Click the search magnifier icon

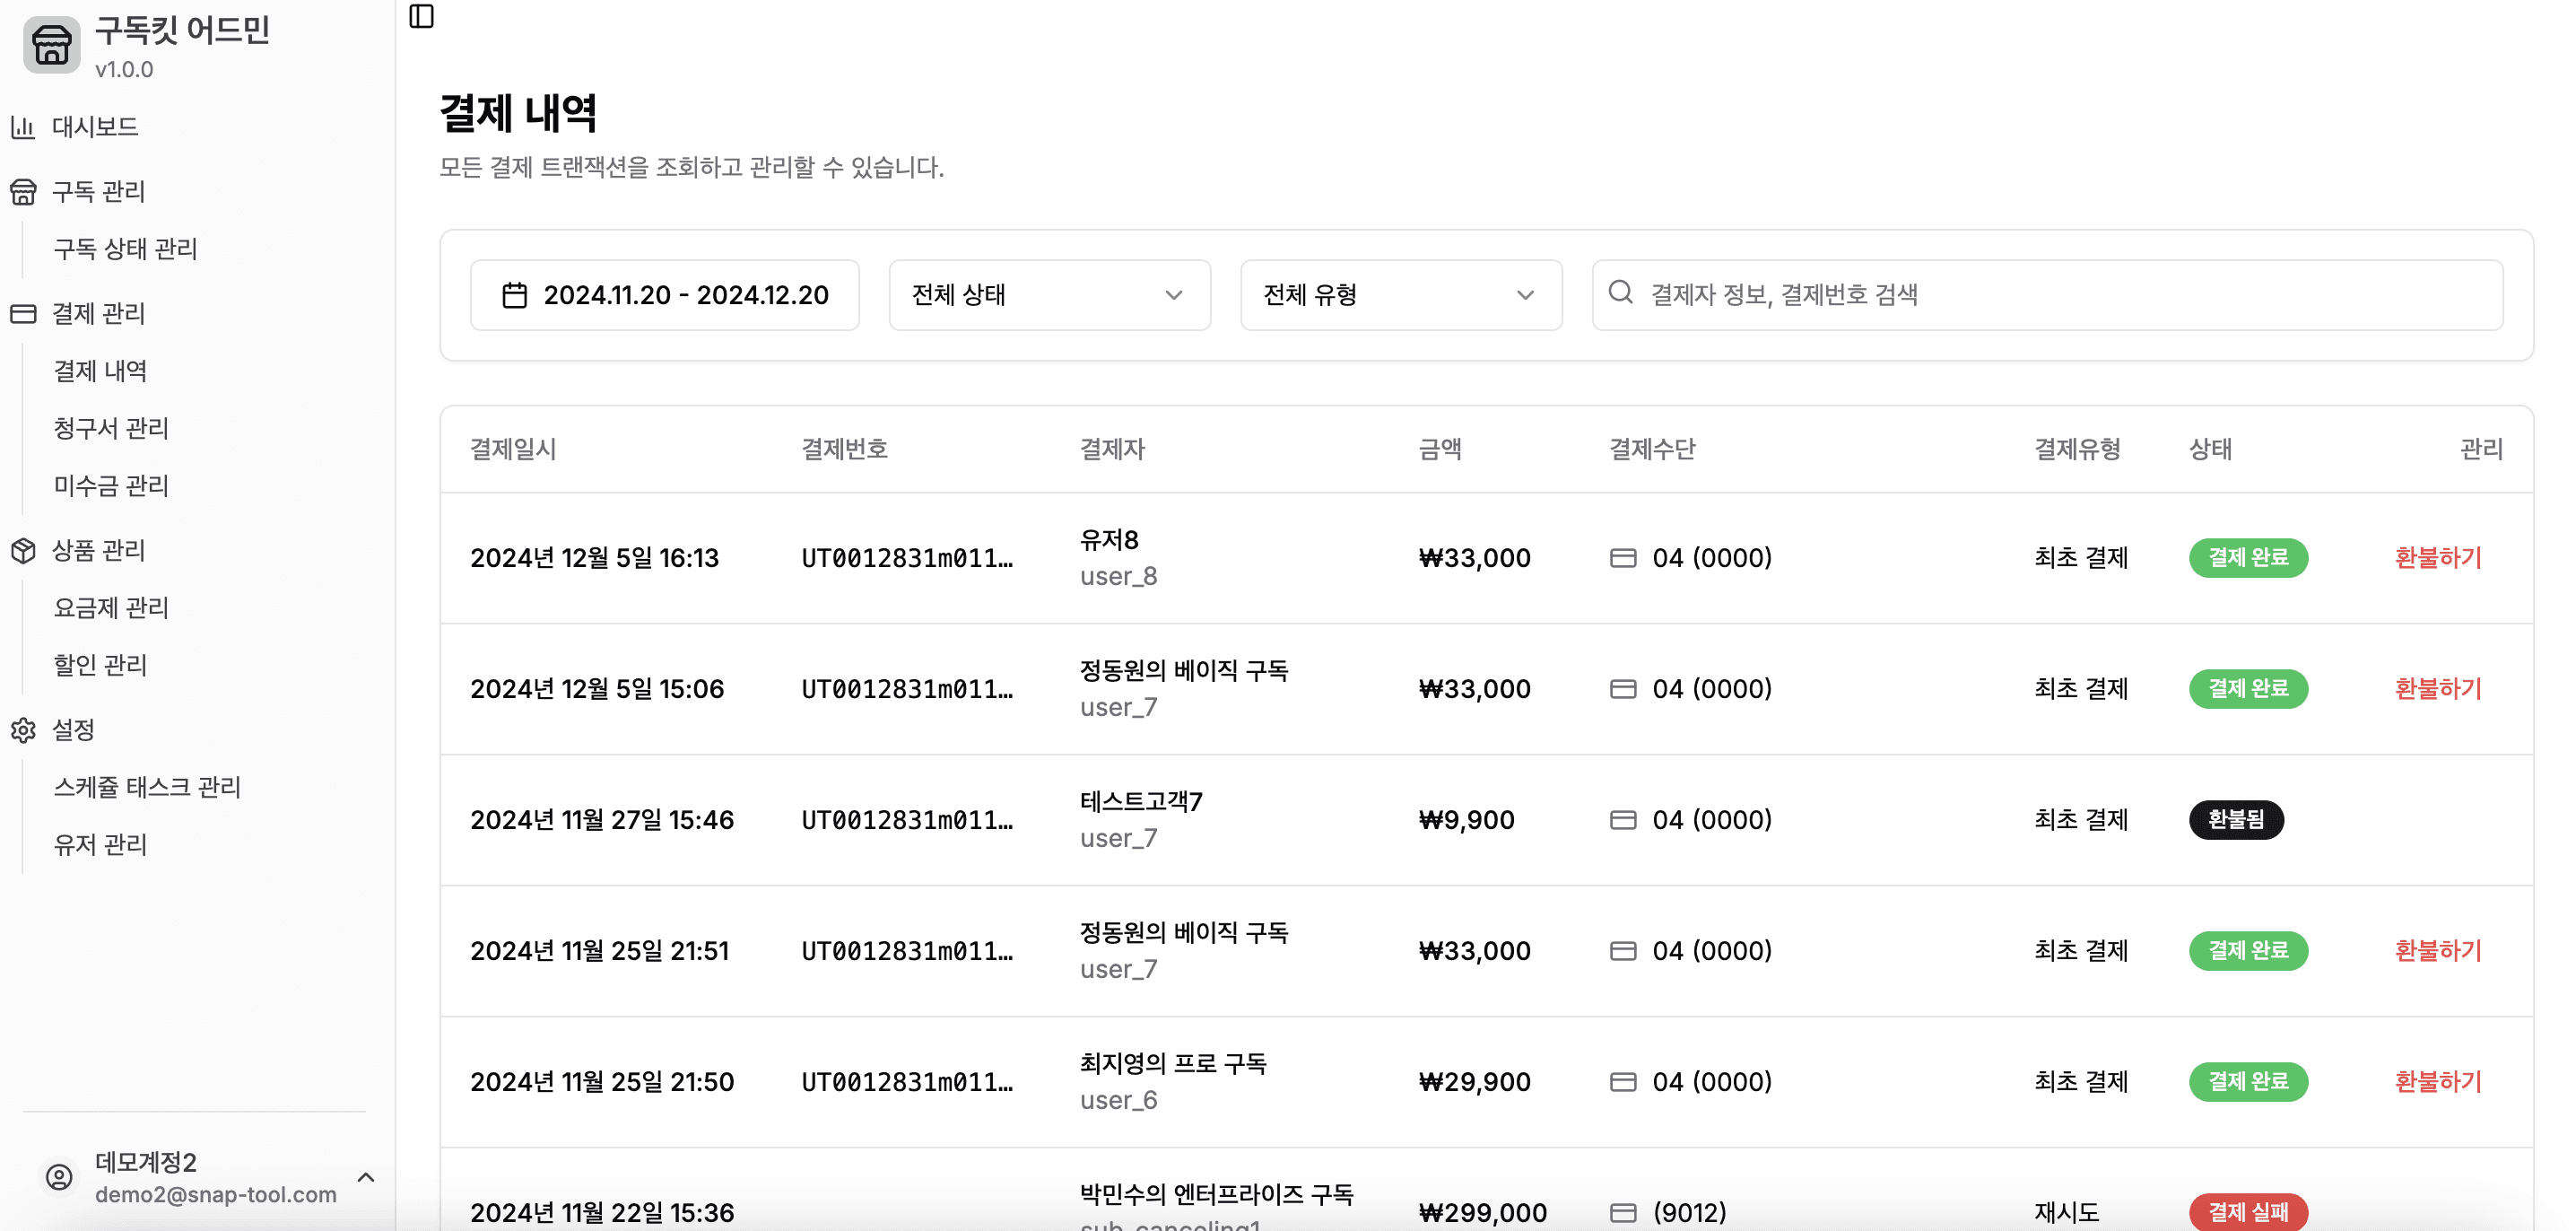pos(1620,292)
